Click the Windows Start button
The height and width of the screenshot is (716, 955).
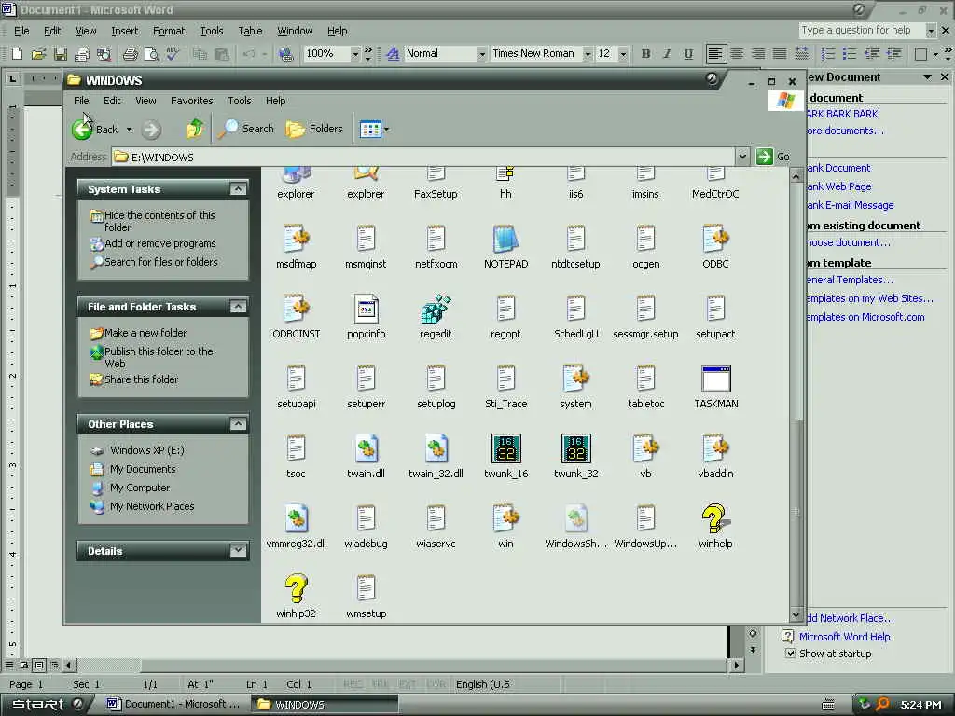tap(45, 704)
